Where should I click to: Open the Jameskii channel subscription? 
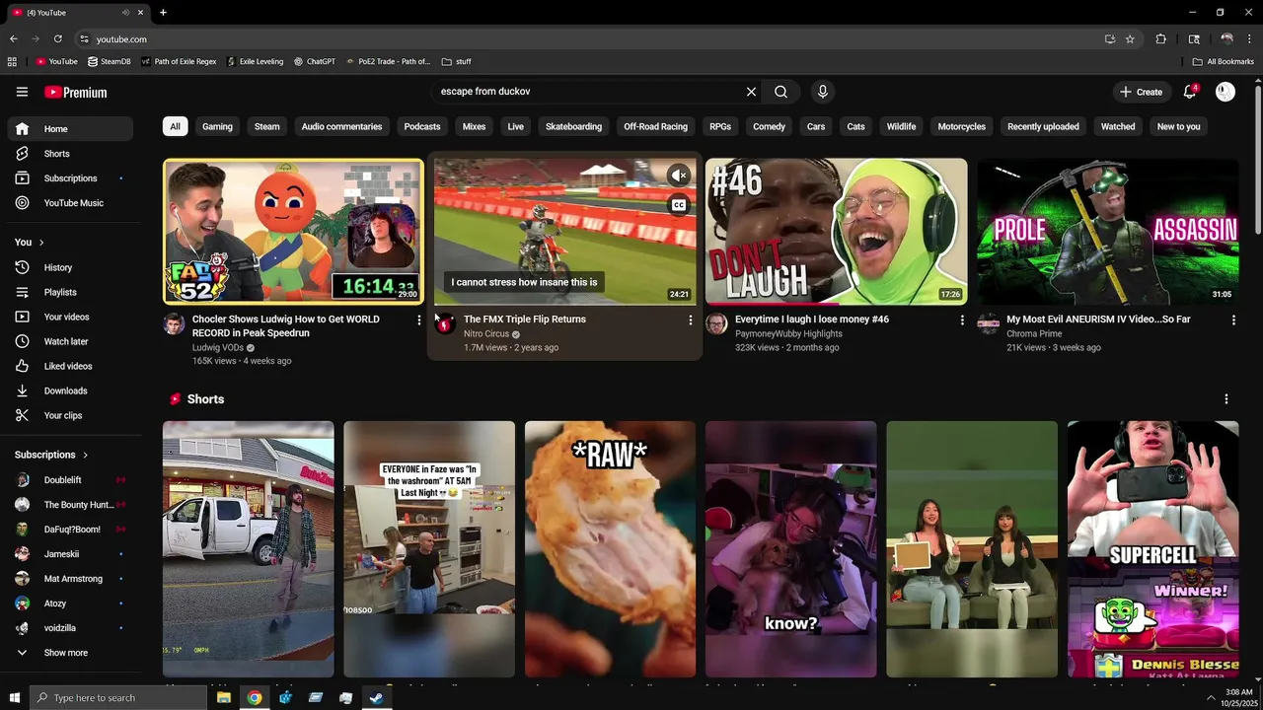click(70, 554)
